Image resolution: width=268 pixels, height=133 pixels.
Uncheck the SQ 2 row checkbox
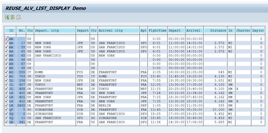click(x=6, y=114)
